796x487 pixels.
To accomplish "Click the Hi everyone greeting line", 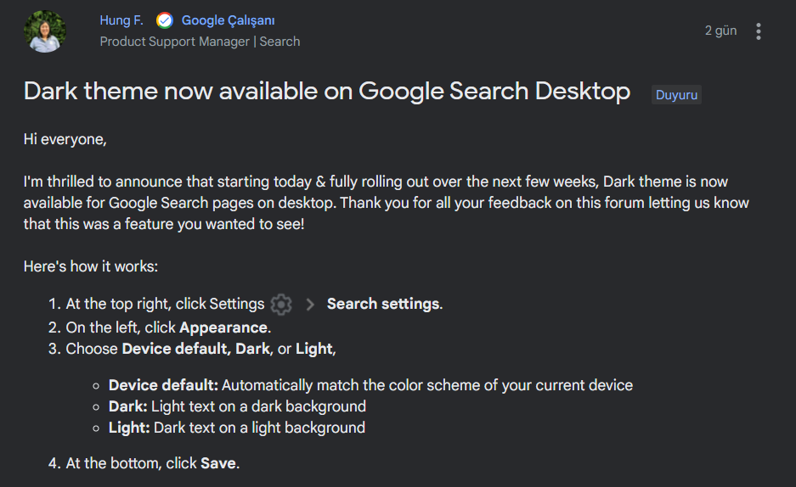I will (x=65, y=139).
